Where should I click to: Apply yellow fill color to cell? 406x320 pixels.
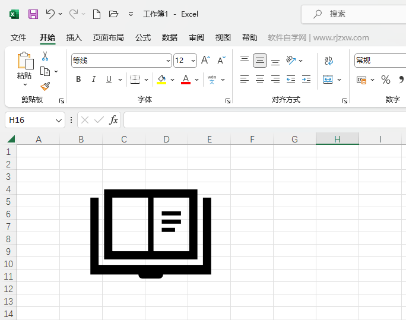(161, 80)
